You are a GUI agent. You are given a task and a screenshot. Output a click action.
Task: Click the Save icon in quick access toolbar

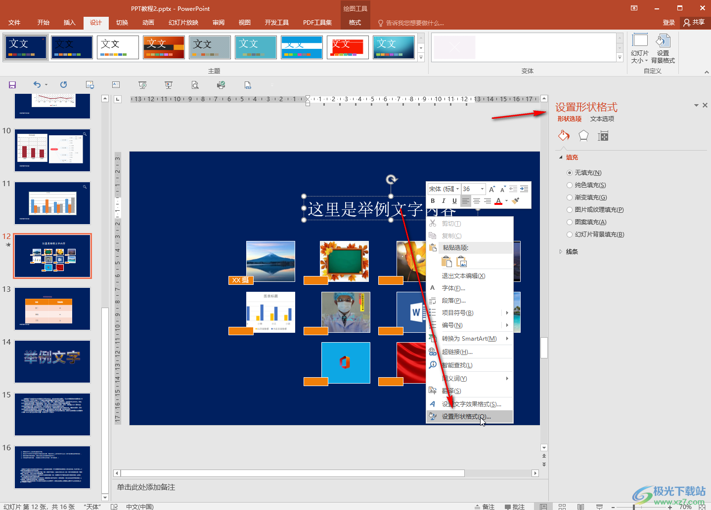tap(12, 85)
